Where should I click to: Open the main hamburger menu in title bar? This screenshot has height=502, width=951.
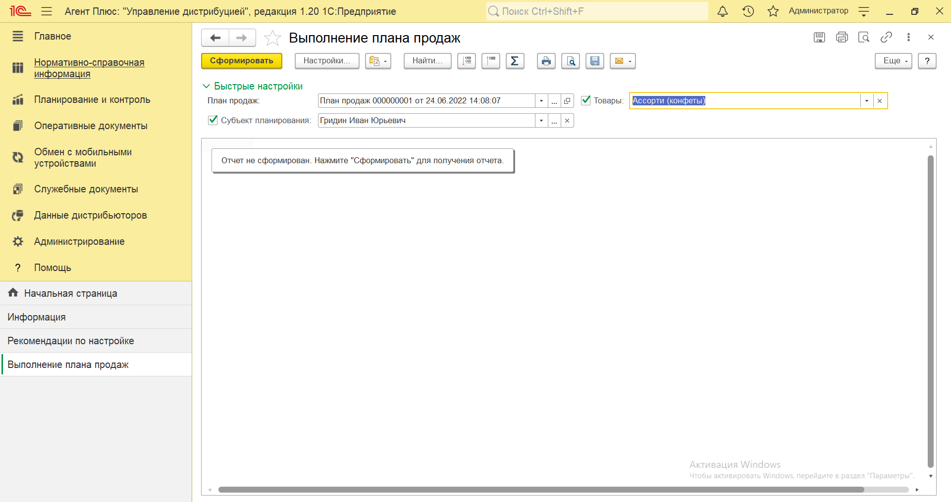[x=47, y=11]
